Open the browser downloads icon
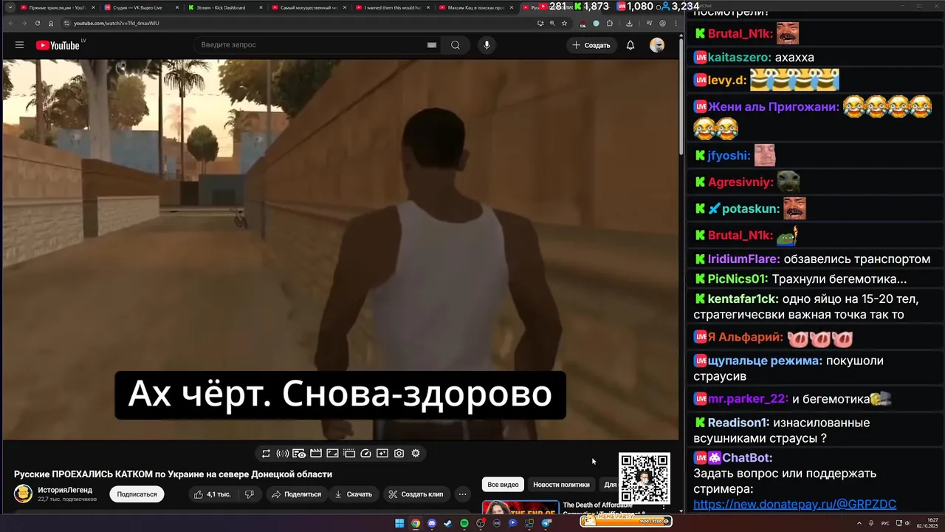The image size is (945, 532). pyautogui.click(x=630, y=23)
